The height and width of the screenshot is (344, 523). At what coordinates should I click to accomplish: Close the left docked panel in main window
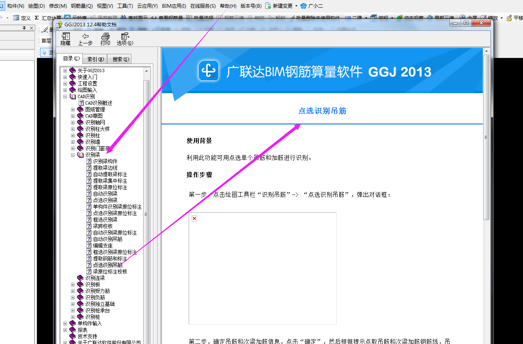[31, 28]
